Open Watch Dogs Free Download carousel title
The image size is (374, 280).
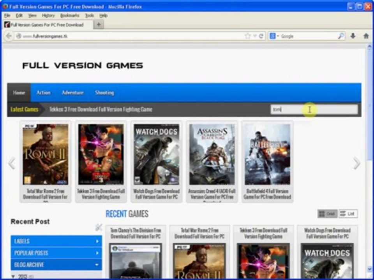click(157, 194)
